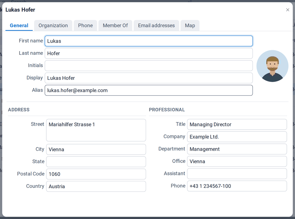
Task: Click the Office field containing Vienna
Action: click(x=237, y=161)
